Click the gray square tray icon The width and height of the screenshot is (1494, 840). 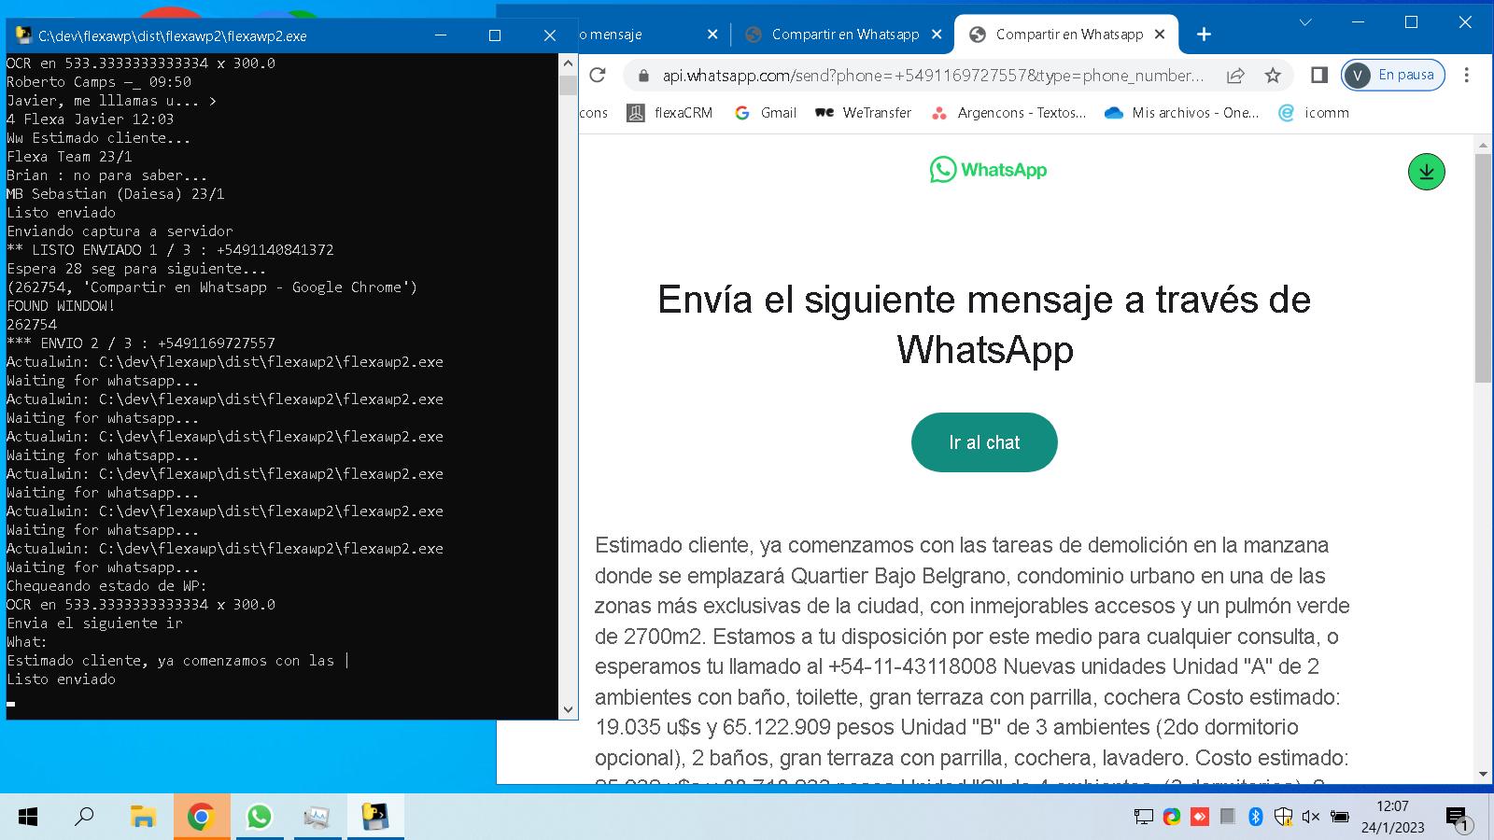1228,817
